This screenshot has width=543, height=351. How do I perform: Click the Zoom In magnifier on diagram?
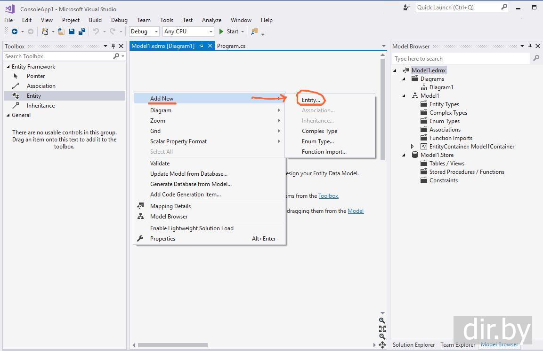[382, 320]
